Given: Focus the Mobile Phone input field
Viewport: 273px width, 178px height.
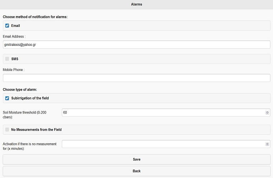Looking at the screenshot, I should 136,78.
